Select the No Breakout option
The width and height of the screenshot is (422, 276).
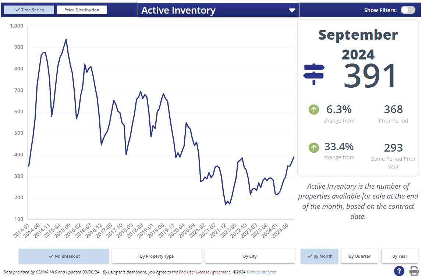[64, 256]
